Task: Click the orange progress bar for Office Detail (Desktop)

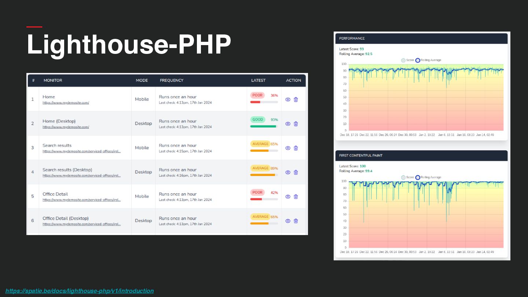Action: coord(264,223)
